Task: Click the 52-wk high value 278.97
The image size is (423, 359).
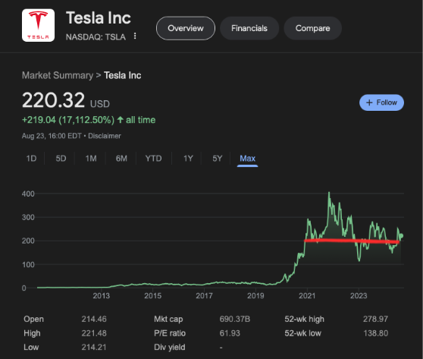Action: 375,319
